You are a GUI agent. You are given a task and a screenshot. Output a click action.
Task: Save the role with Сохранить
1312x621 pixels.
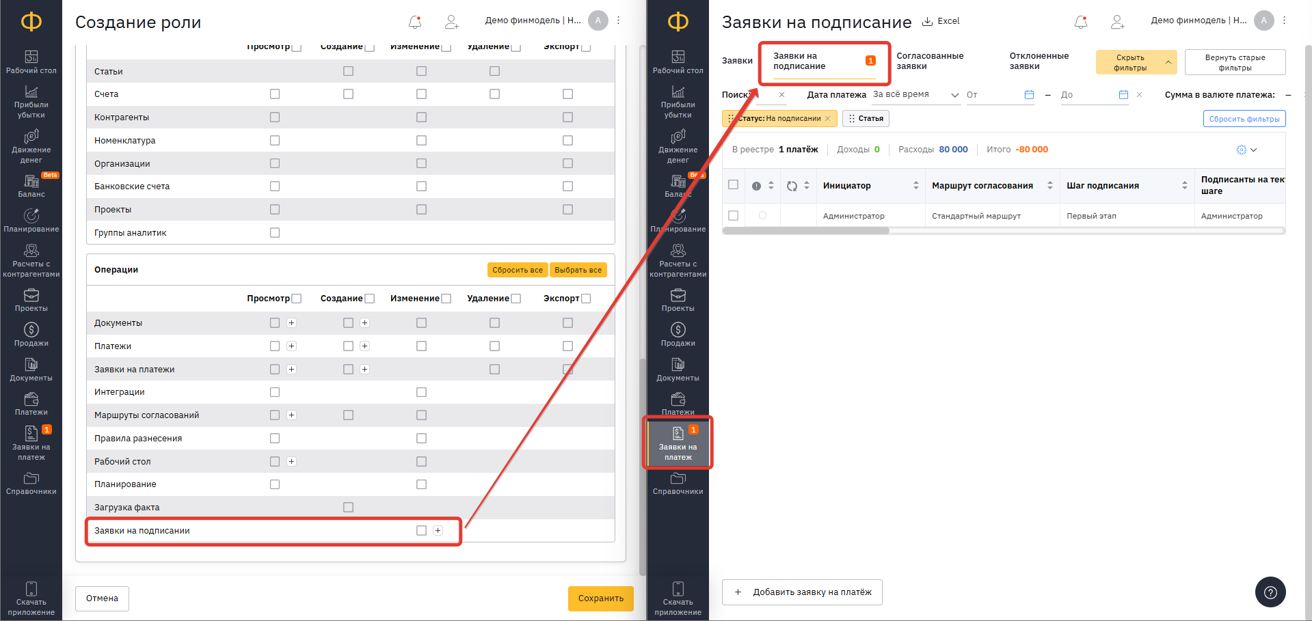601,598
